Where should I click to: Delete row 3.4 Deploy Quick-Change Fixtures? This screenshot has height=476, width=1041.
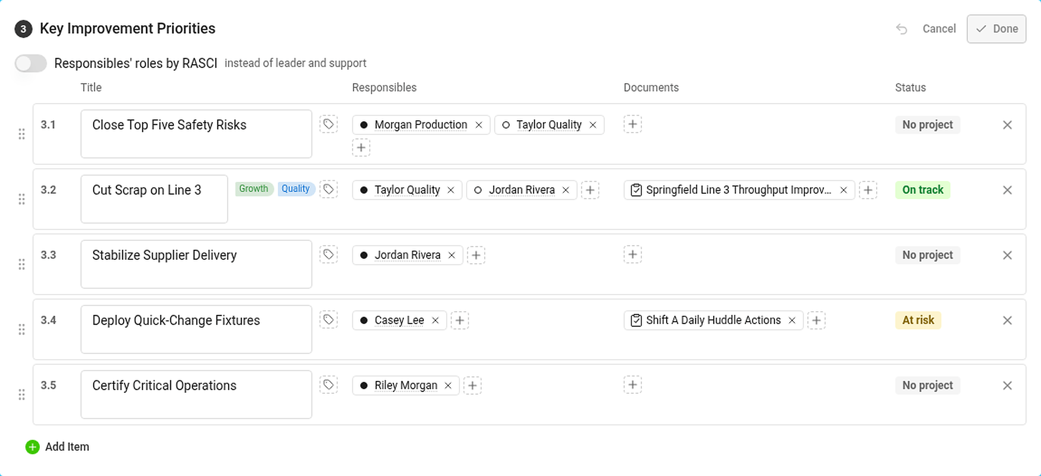pos(1008,320)
